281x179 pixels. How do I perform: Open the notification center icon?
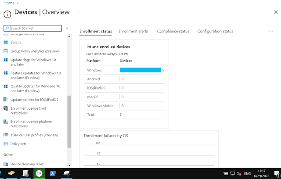point(277,174)
